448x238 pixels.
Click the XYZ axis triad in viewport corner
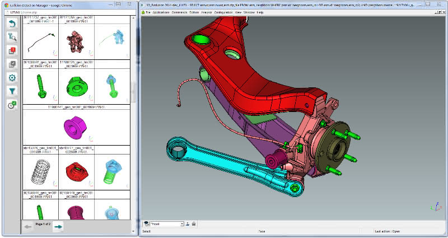point(437,206)
